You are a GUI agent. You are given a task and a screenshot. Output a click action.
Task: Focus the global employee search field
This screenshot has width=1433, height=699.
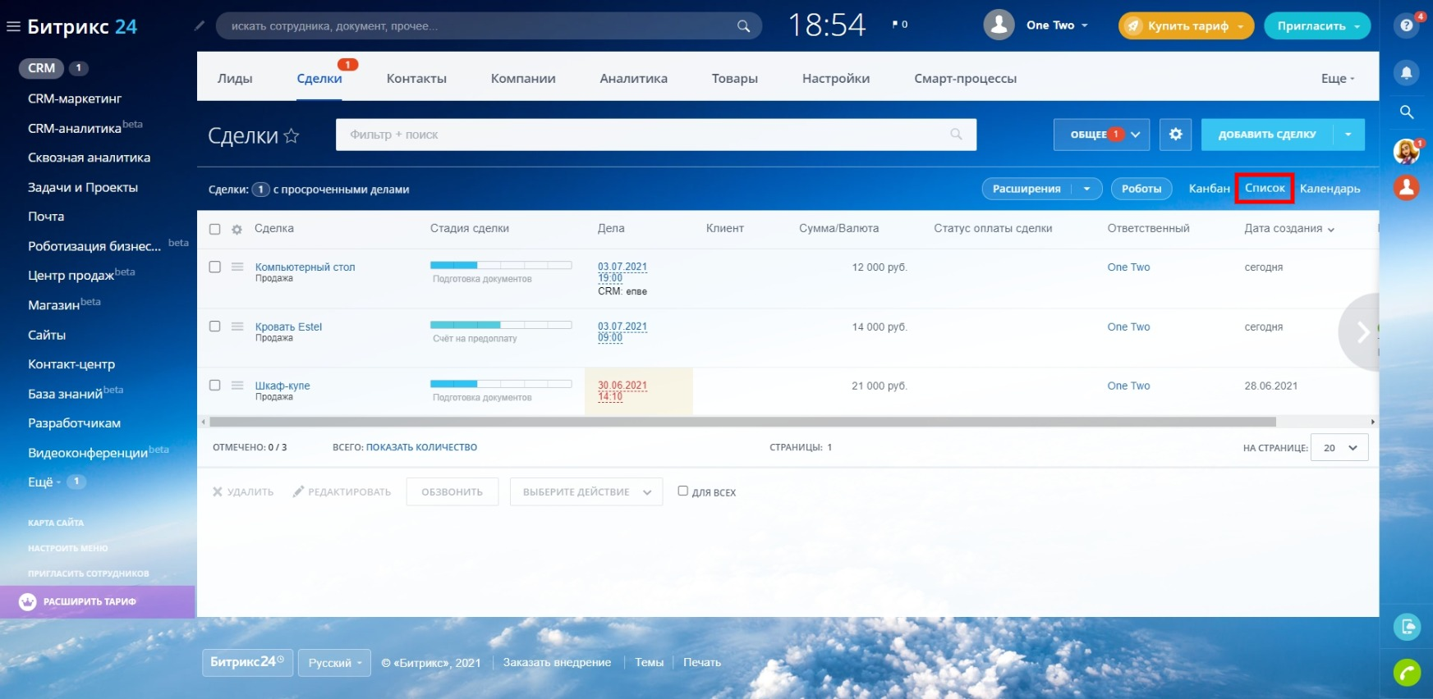coord(489,26)
